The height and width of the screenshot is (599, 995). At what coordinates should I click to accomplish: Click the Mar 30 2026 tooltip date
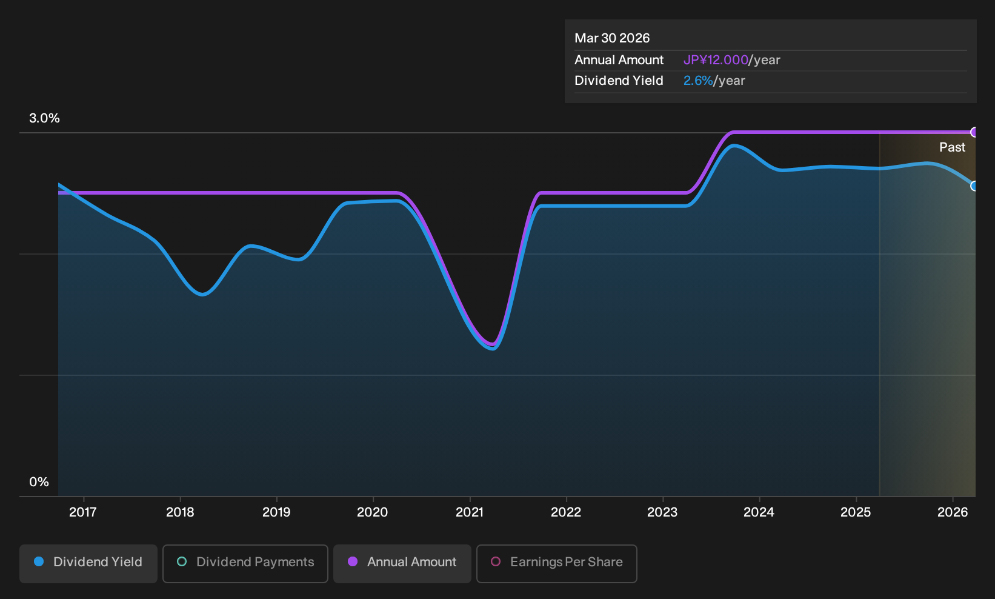click(x=612, y=38)
